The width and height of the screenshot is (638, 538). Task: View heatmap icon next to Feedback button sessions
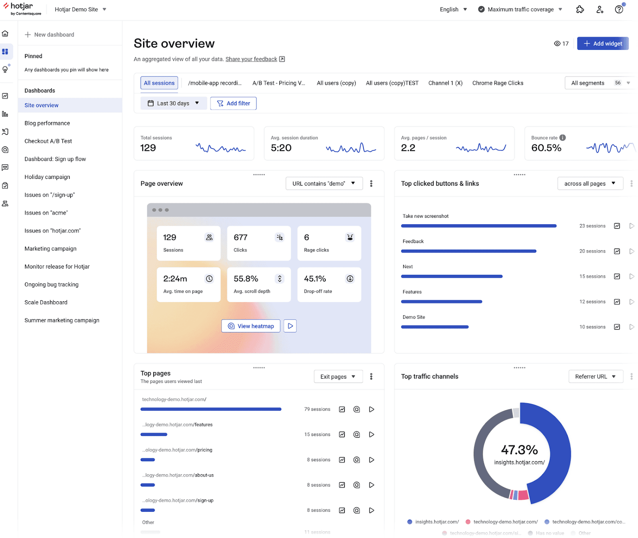[617, 251]
